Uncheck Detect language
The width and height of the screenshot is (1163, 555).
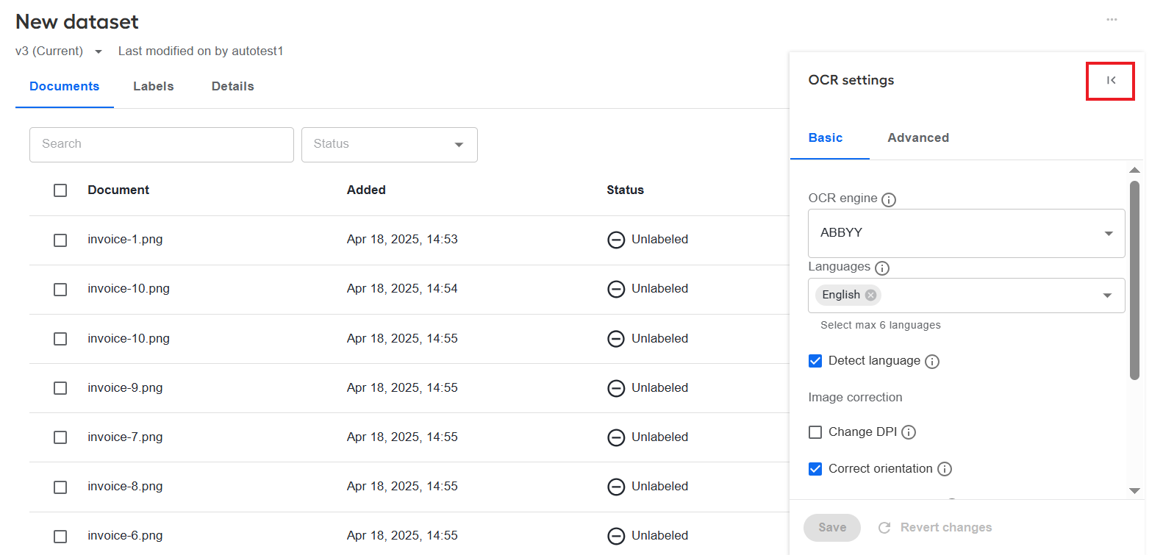tap(815, 361)
